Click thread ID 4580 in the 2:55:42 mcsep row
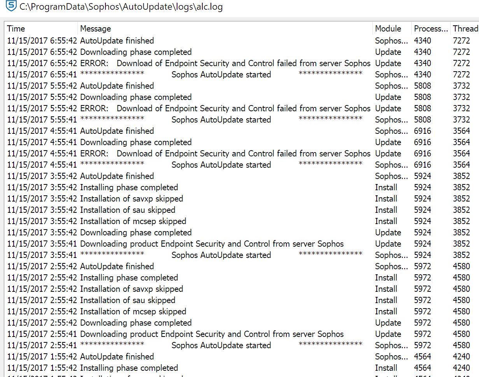This screenshot has width=479, height=377. [461, 311]
